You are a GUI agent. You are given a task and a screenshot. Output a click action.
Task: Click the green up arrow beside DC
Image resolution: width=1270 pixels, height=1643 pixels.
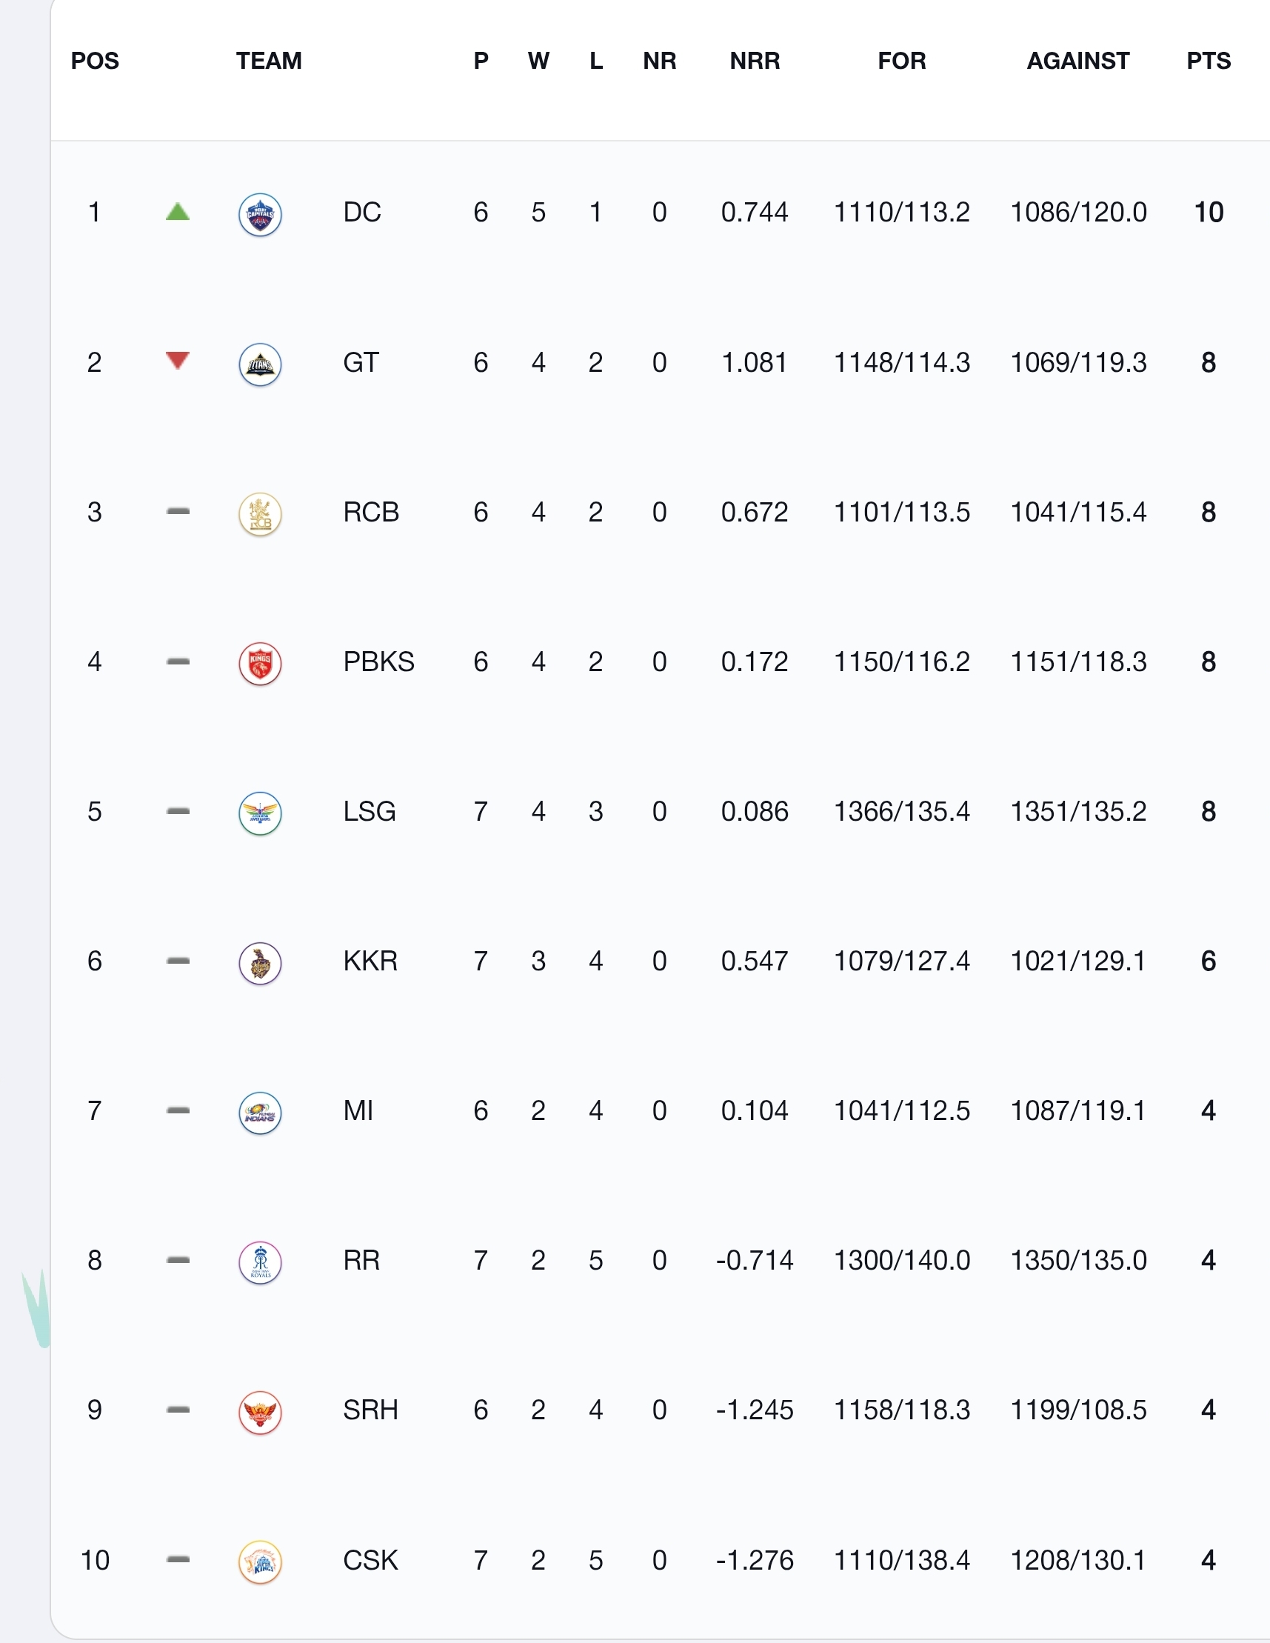coord(178,211)
